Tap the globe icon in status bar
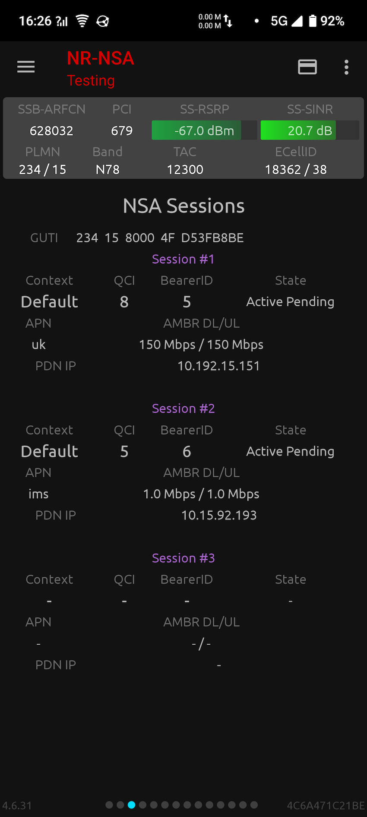 tap(103, 21)
